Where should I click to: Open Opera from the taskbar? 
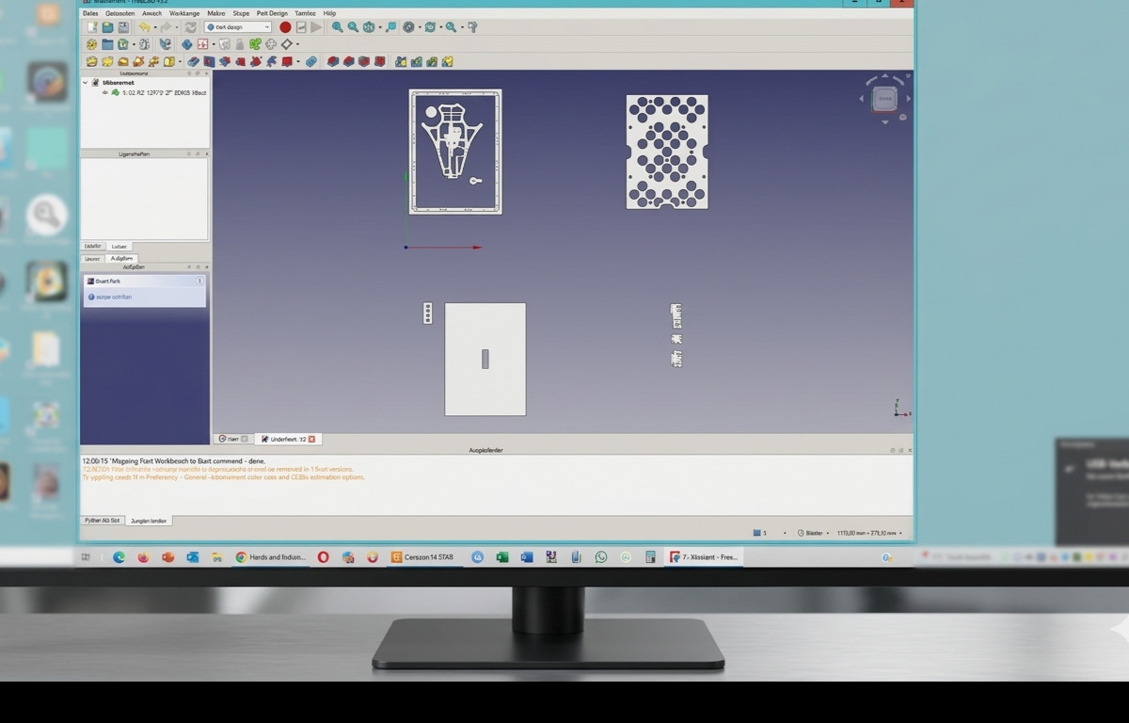pyautogui.click(x=324, y=557)
